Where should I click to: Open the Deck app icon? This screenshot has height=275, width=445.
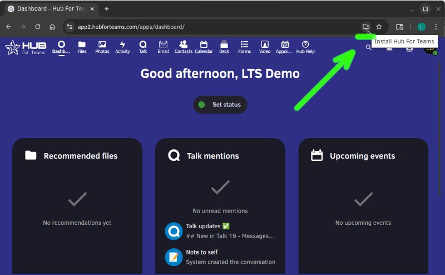[224, 47]
